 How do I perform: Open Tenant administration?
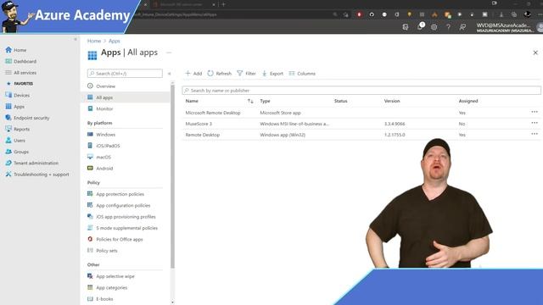(32, 163)
